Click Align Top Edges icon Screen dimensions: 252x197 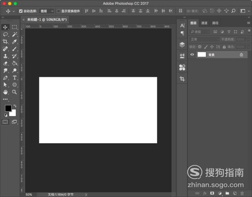coord(86,11)
